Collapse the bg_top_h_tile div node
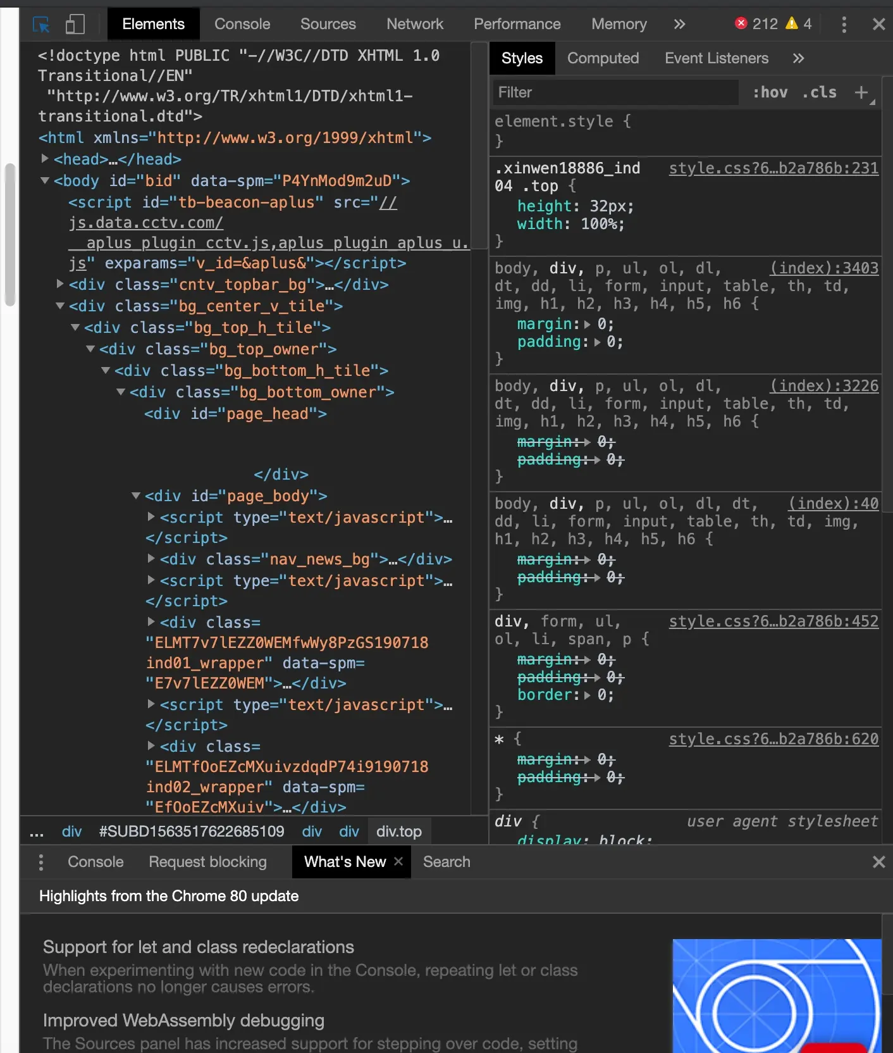 tap(75, 327)
